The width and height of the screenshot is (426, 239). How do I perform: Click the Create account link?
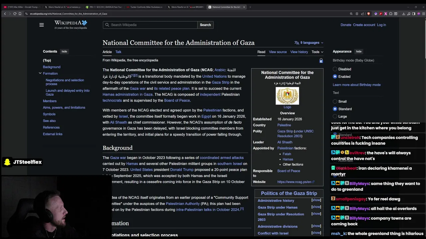pos(364,25)
